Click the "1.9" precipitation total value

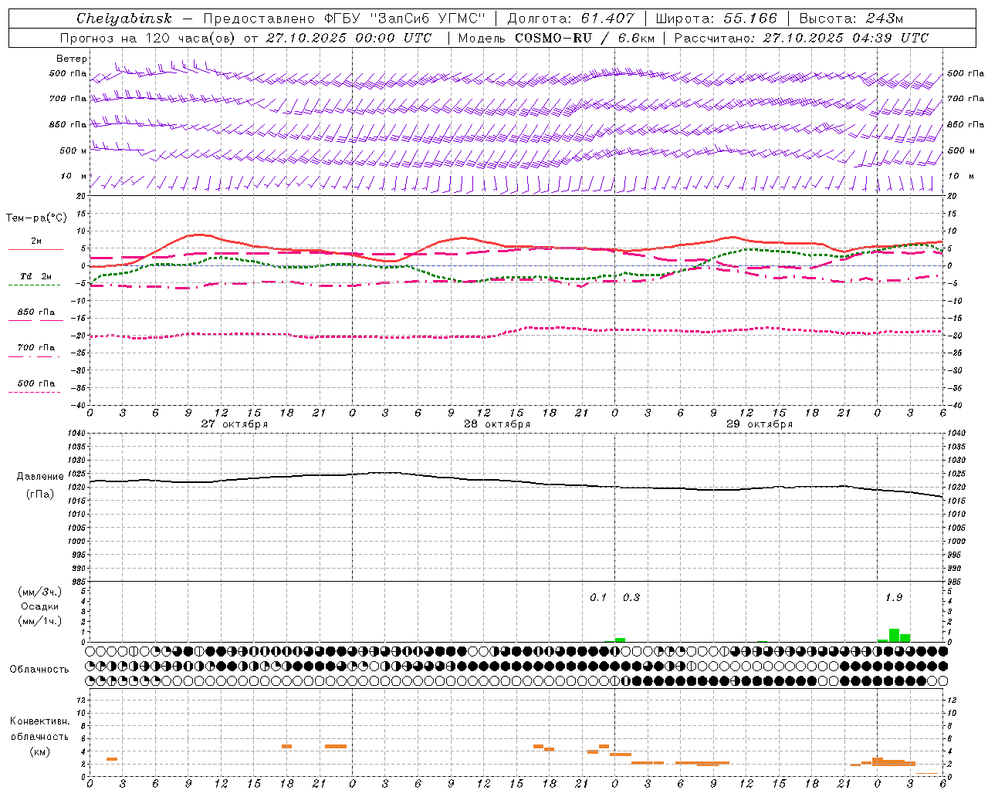[894, 598]
